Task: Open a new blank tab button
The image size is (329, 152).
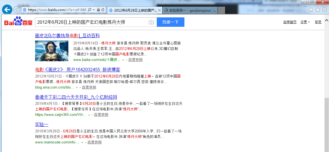Action: (221, 10)
